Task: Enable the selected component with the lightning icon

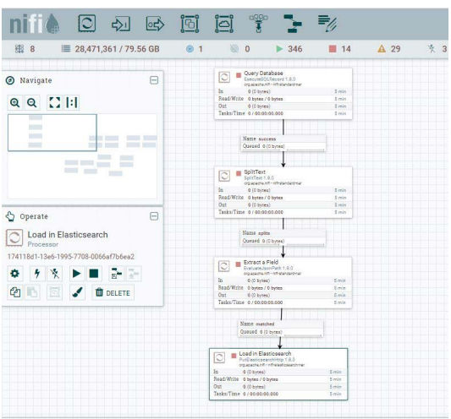Action: pyautogui.click(x=37, y=274)
